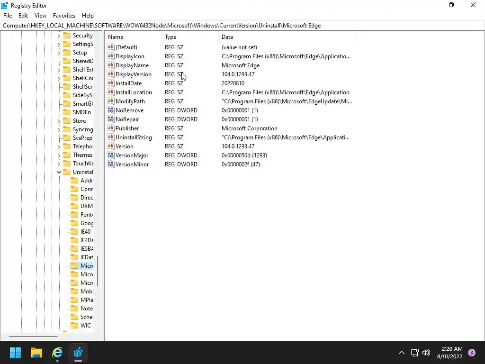This screenshot has height=364, width=485.
Task: Select the DisplayVersion string value icon
Action: 111,74
